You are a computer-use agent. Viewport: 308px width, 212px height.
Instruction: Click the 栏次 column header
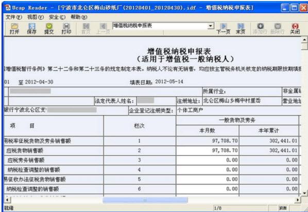coord(139,126)
